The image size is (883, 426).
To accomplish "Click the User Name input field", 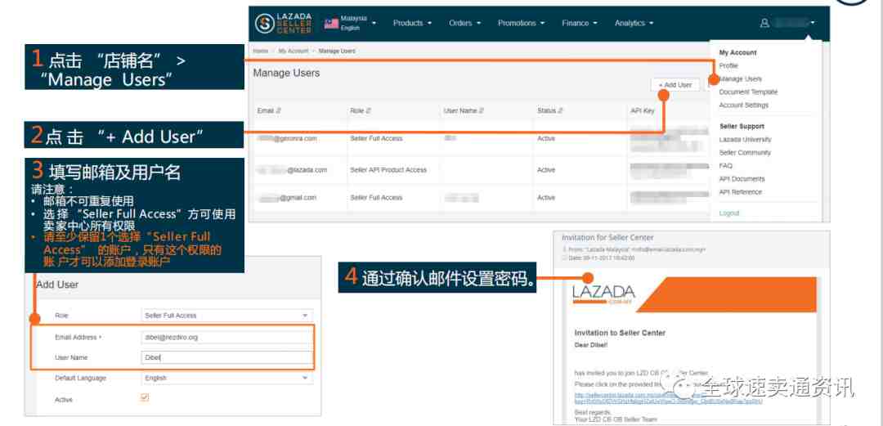I will 226,358.
